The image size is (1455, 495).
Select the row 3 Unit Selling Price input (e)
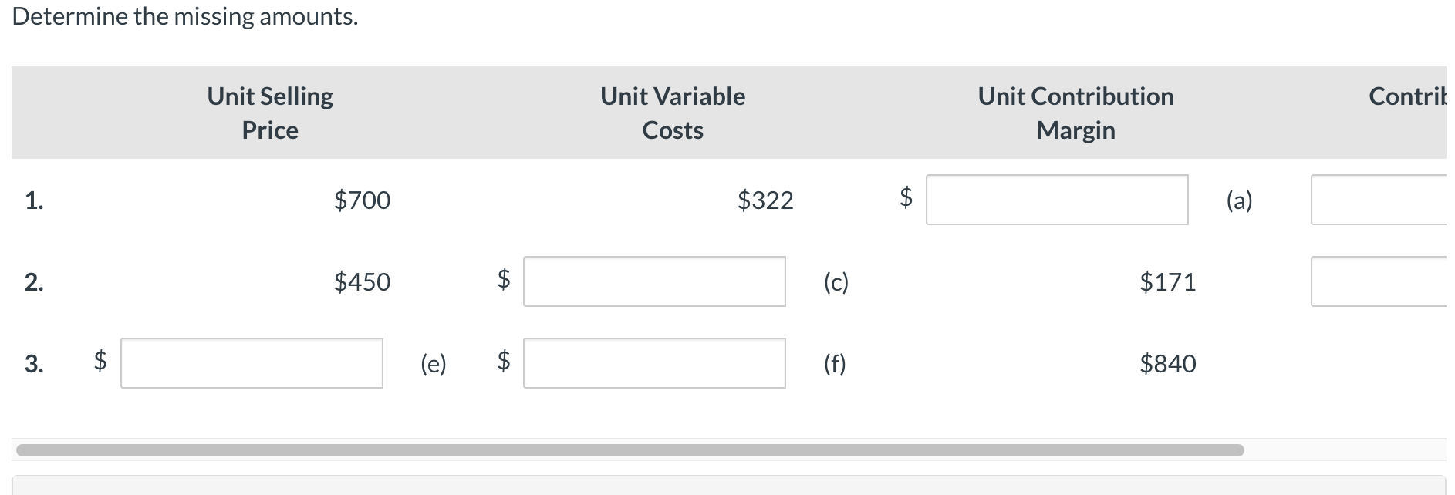tap(252, 363)
